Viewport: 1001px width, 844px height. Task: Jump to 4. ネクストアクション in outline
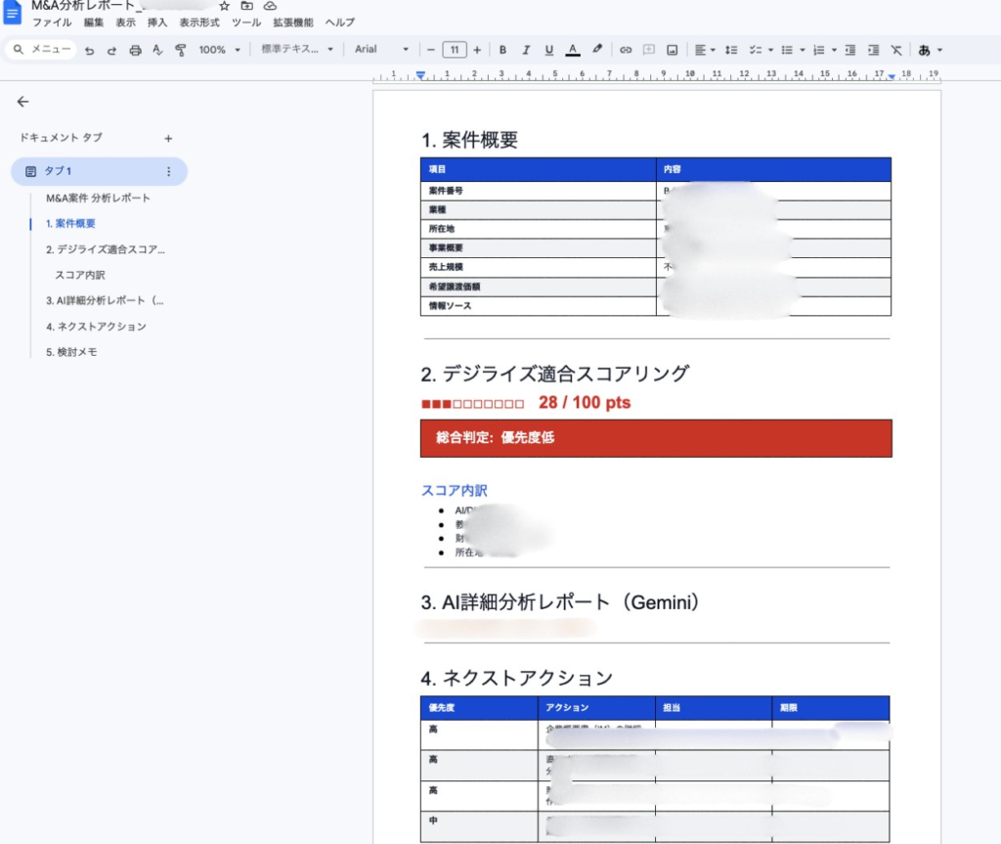[x=96, y=327]
